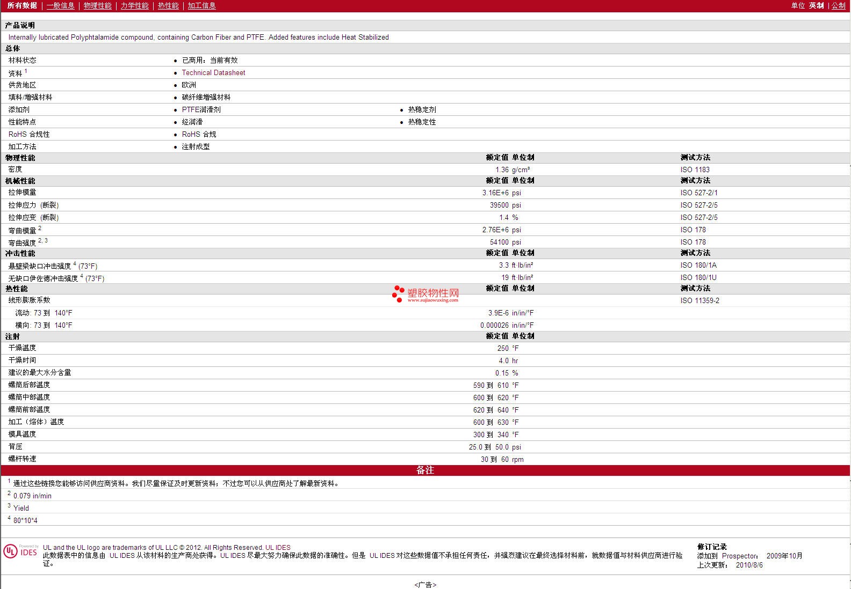Click the UL IDES logo in footer
This screenshot has width=851, height=589.
coord(20,551)
